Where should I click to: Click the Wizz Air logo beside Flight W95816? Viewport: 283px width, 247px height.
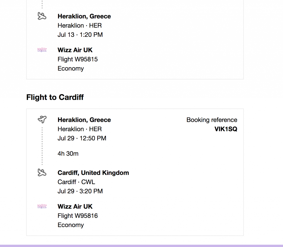tap(42, 207)
